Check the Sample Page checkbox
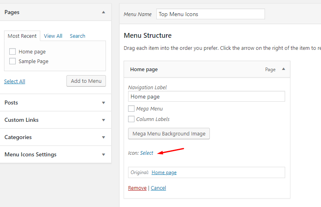The width and height of the screenshot is (321, 207). pos(12,61)
